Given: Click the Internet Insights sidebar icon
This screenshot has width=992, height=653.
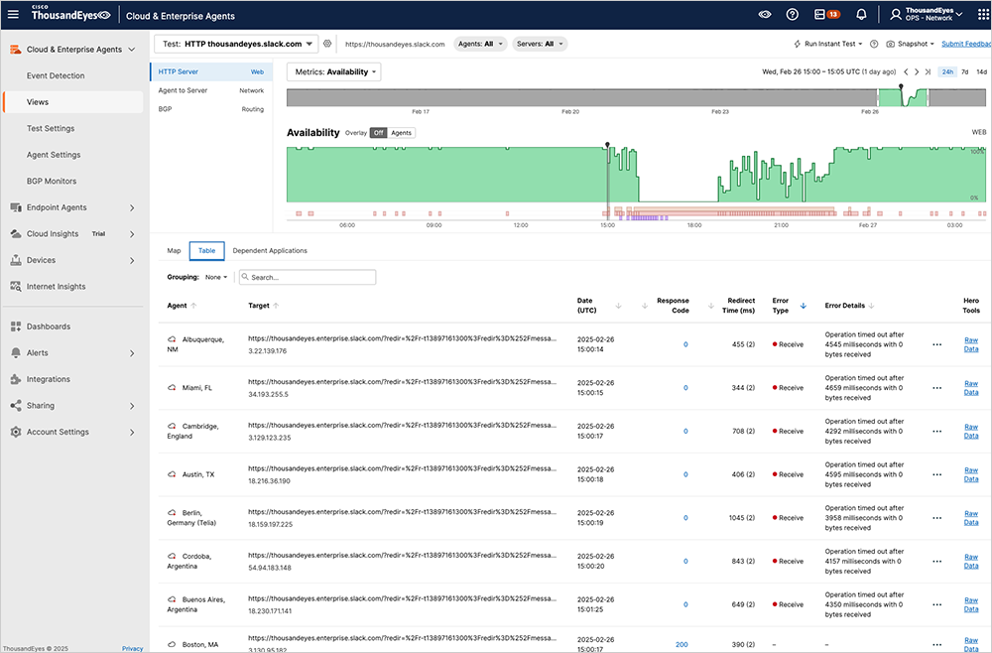Looking at the screenshot, I should pos(16,286).
